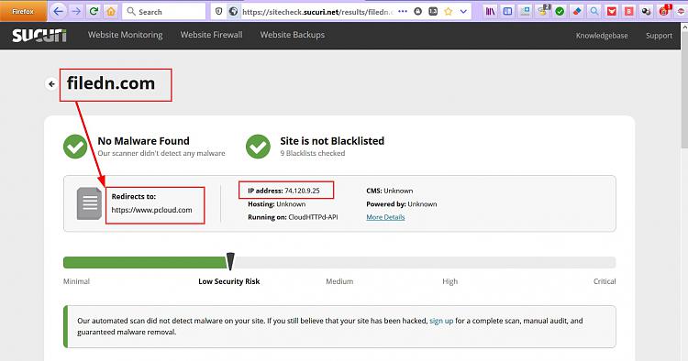Screen dimensions: 688x361
Task: Go to Knowledgebase
Action: coord(602,36)
